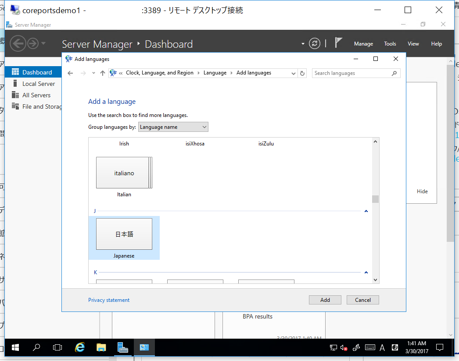Click the search magnifier icon
459x361 pixels.
394,73
